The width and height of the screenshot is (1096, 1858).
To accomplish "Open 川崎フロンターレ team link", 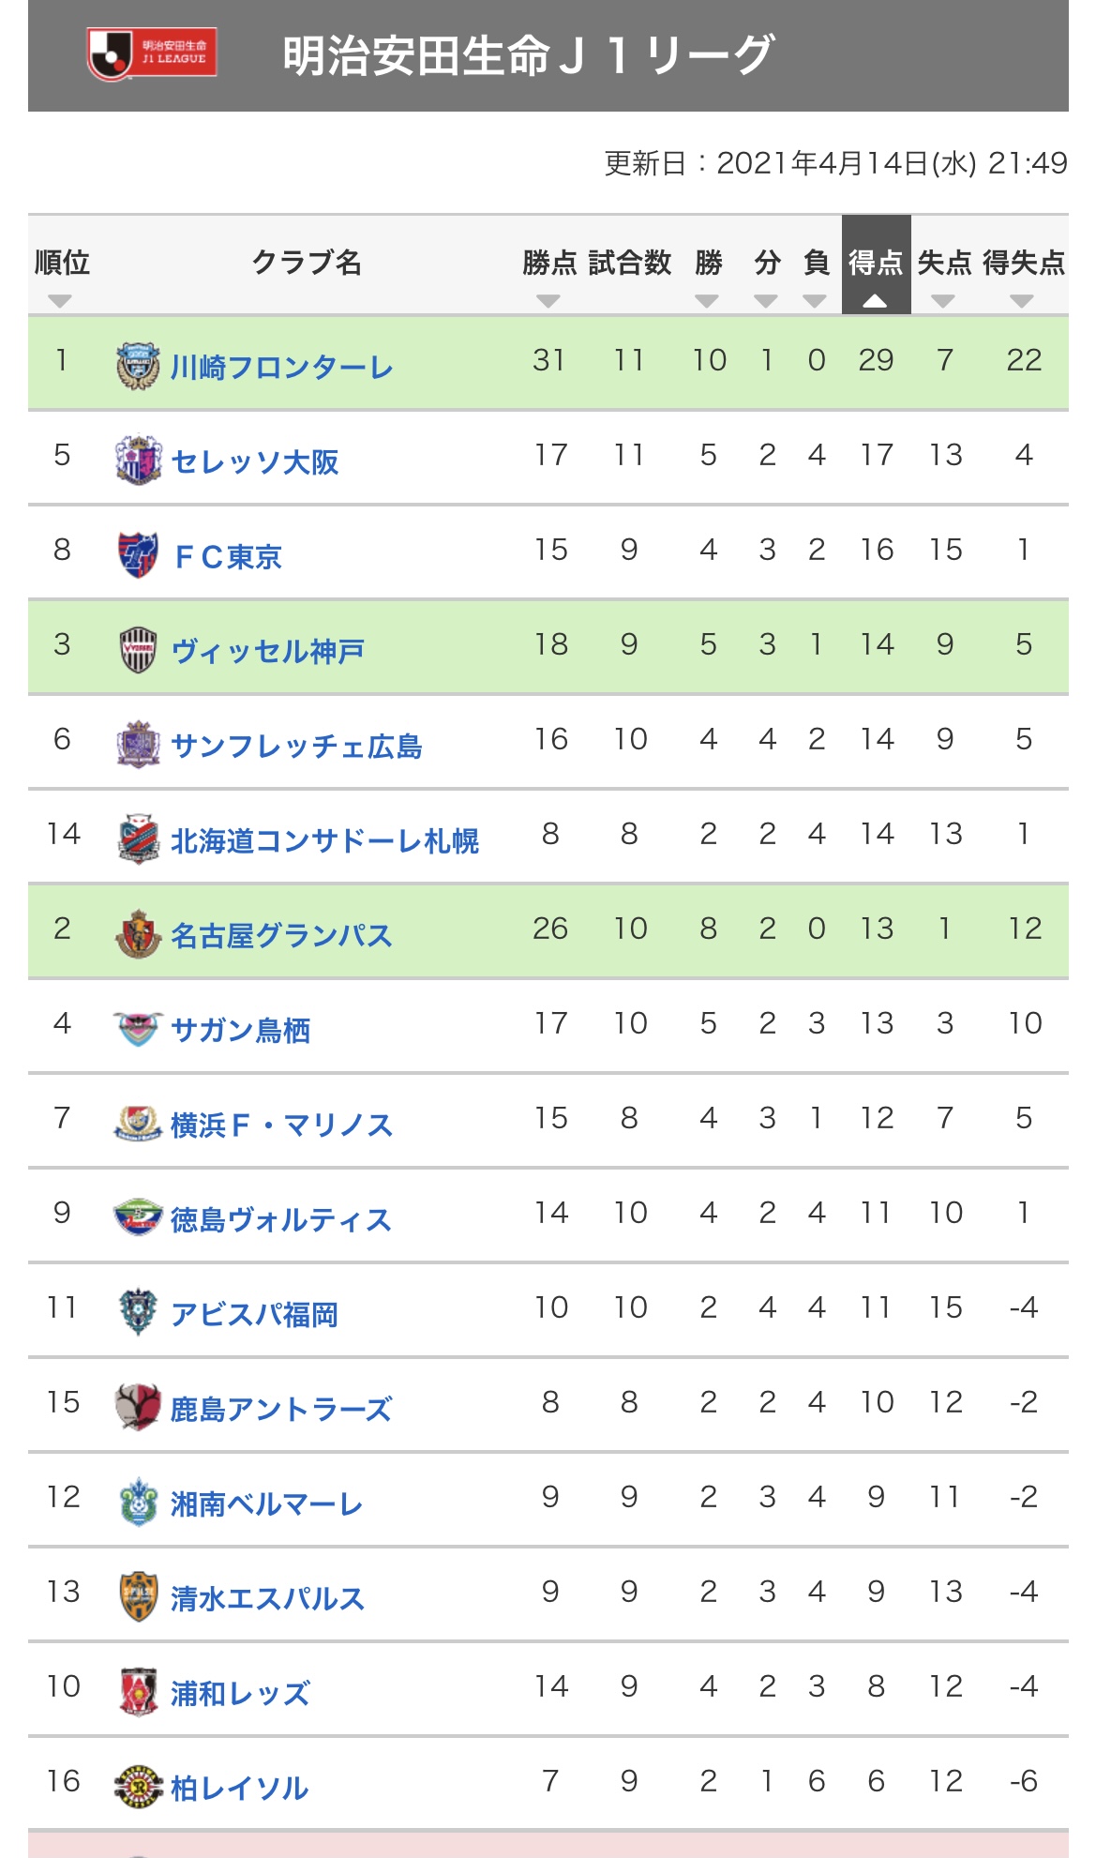I will (x=281, y=367).
